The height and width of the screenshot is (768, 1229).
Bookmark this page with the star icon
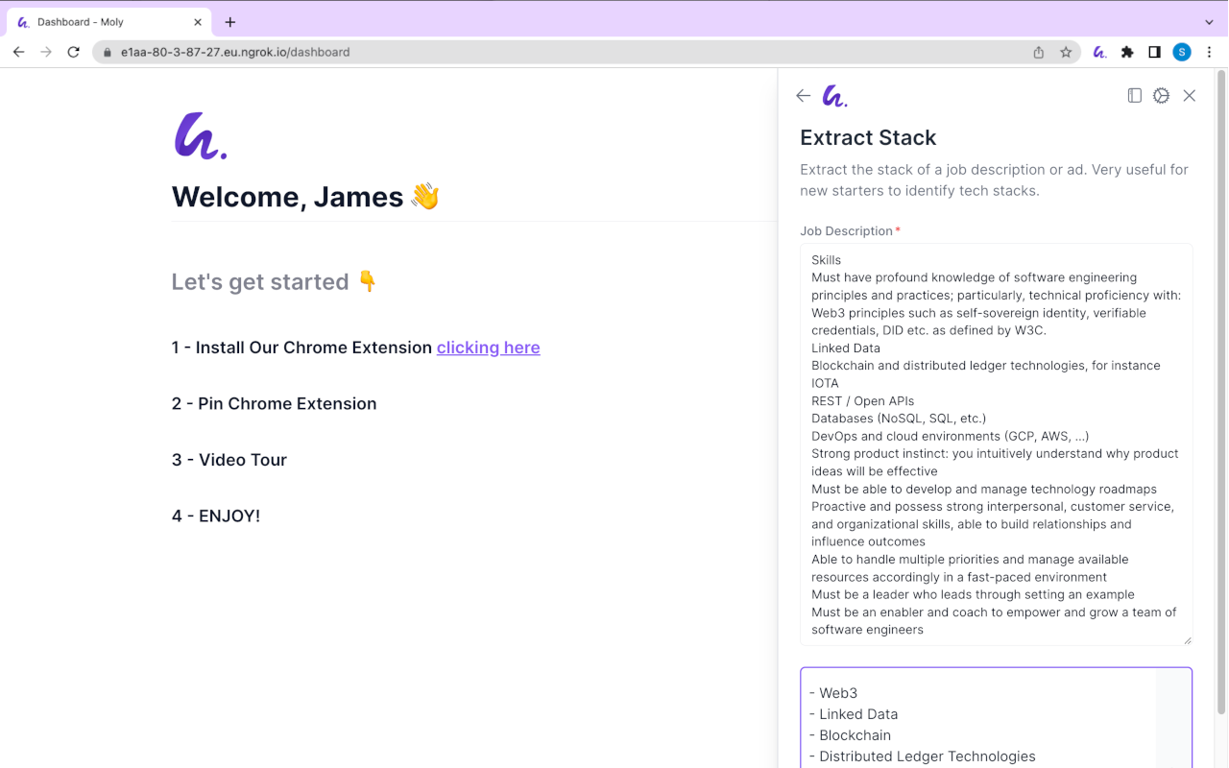click(x=1066, y=52)
